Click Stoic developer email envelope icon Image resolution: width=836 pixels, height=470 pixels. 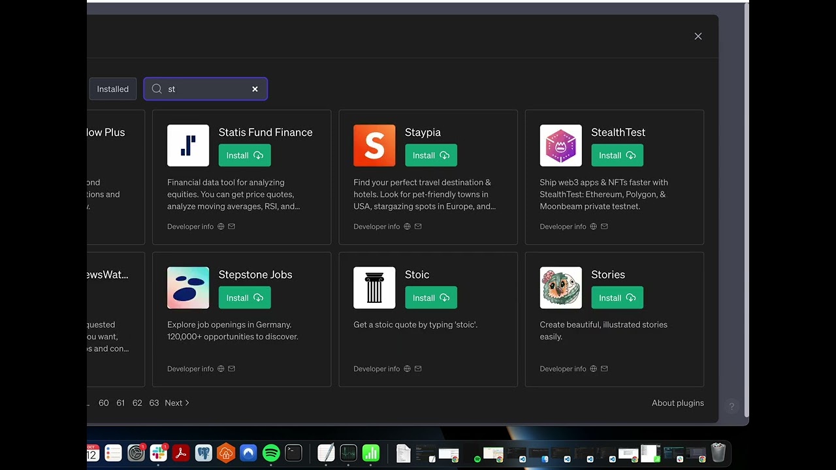click(x=418, y=369)
